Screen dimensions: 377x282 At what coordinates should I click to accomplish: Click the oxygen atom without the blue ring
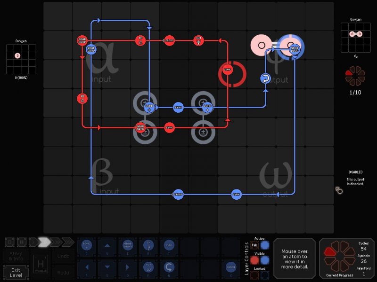pyautogui.click(x=262, y=45)
